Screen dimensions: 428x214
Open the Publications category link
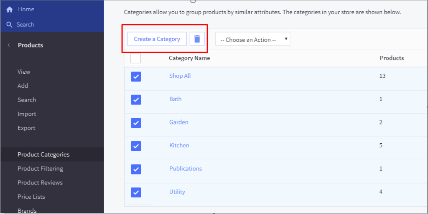click(185, 169)
